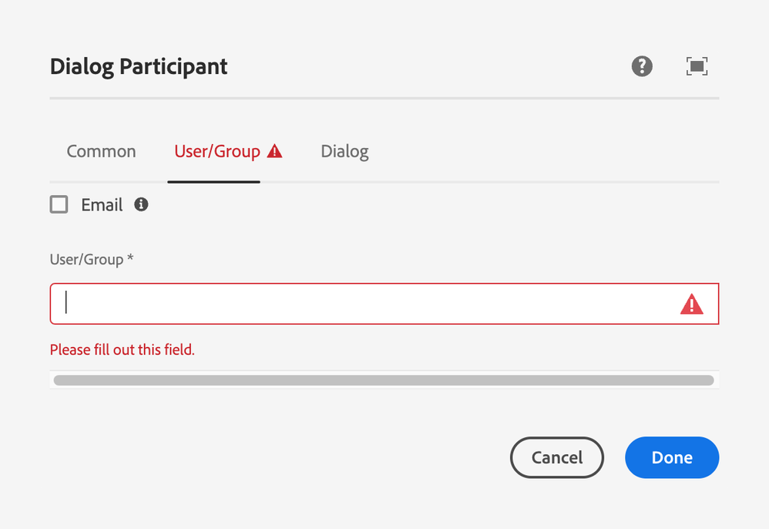Confirm with the Done button
Image resolution: width=769 pixels, height=529 pixels.
coord(671,457)
